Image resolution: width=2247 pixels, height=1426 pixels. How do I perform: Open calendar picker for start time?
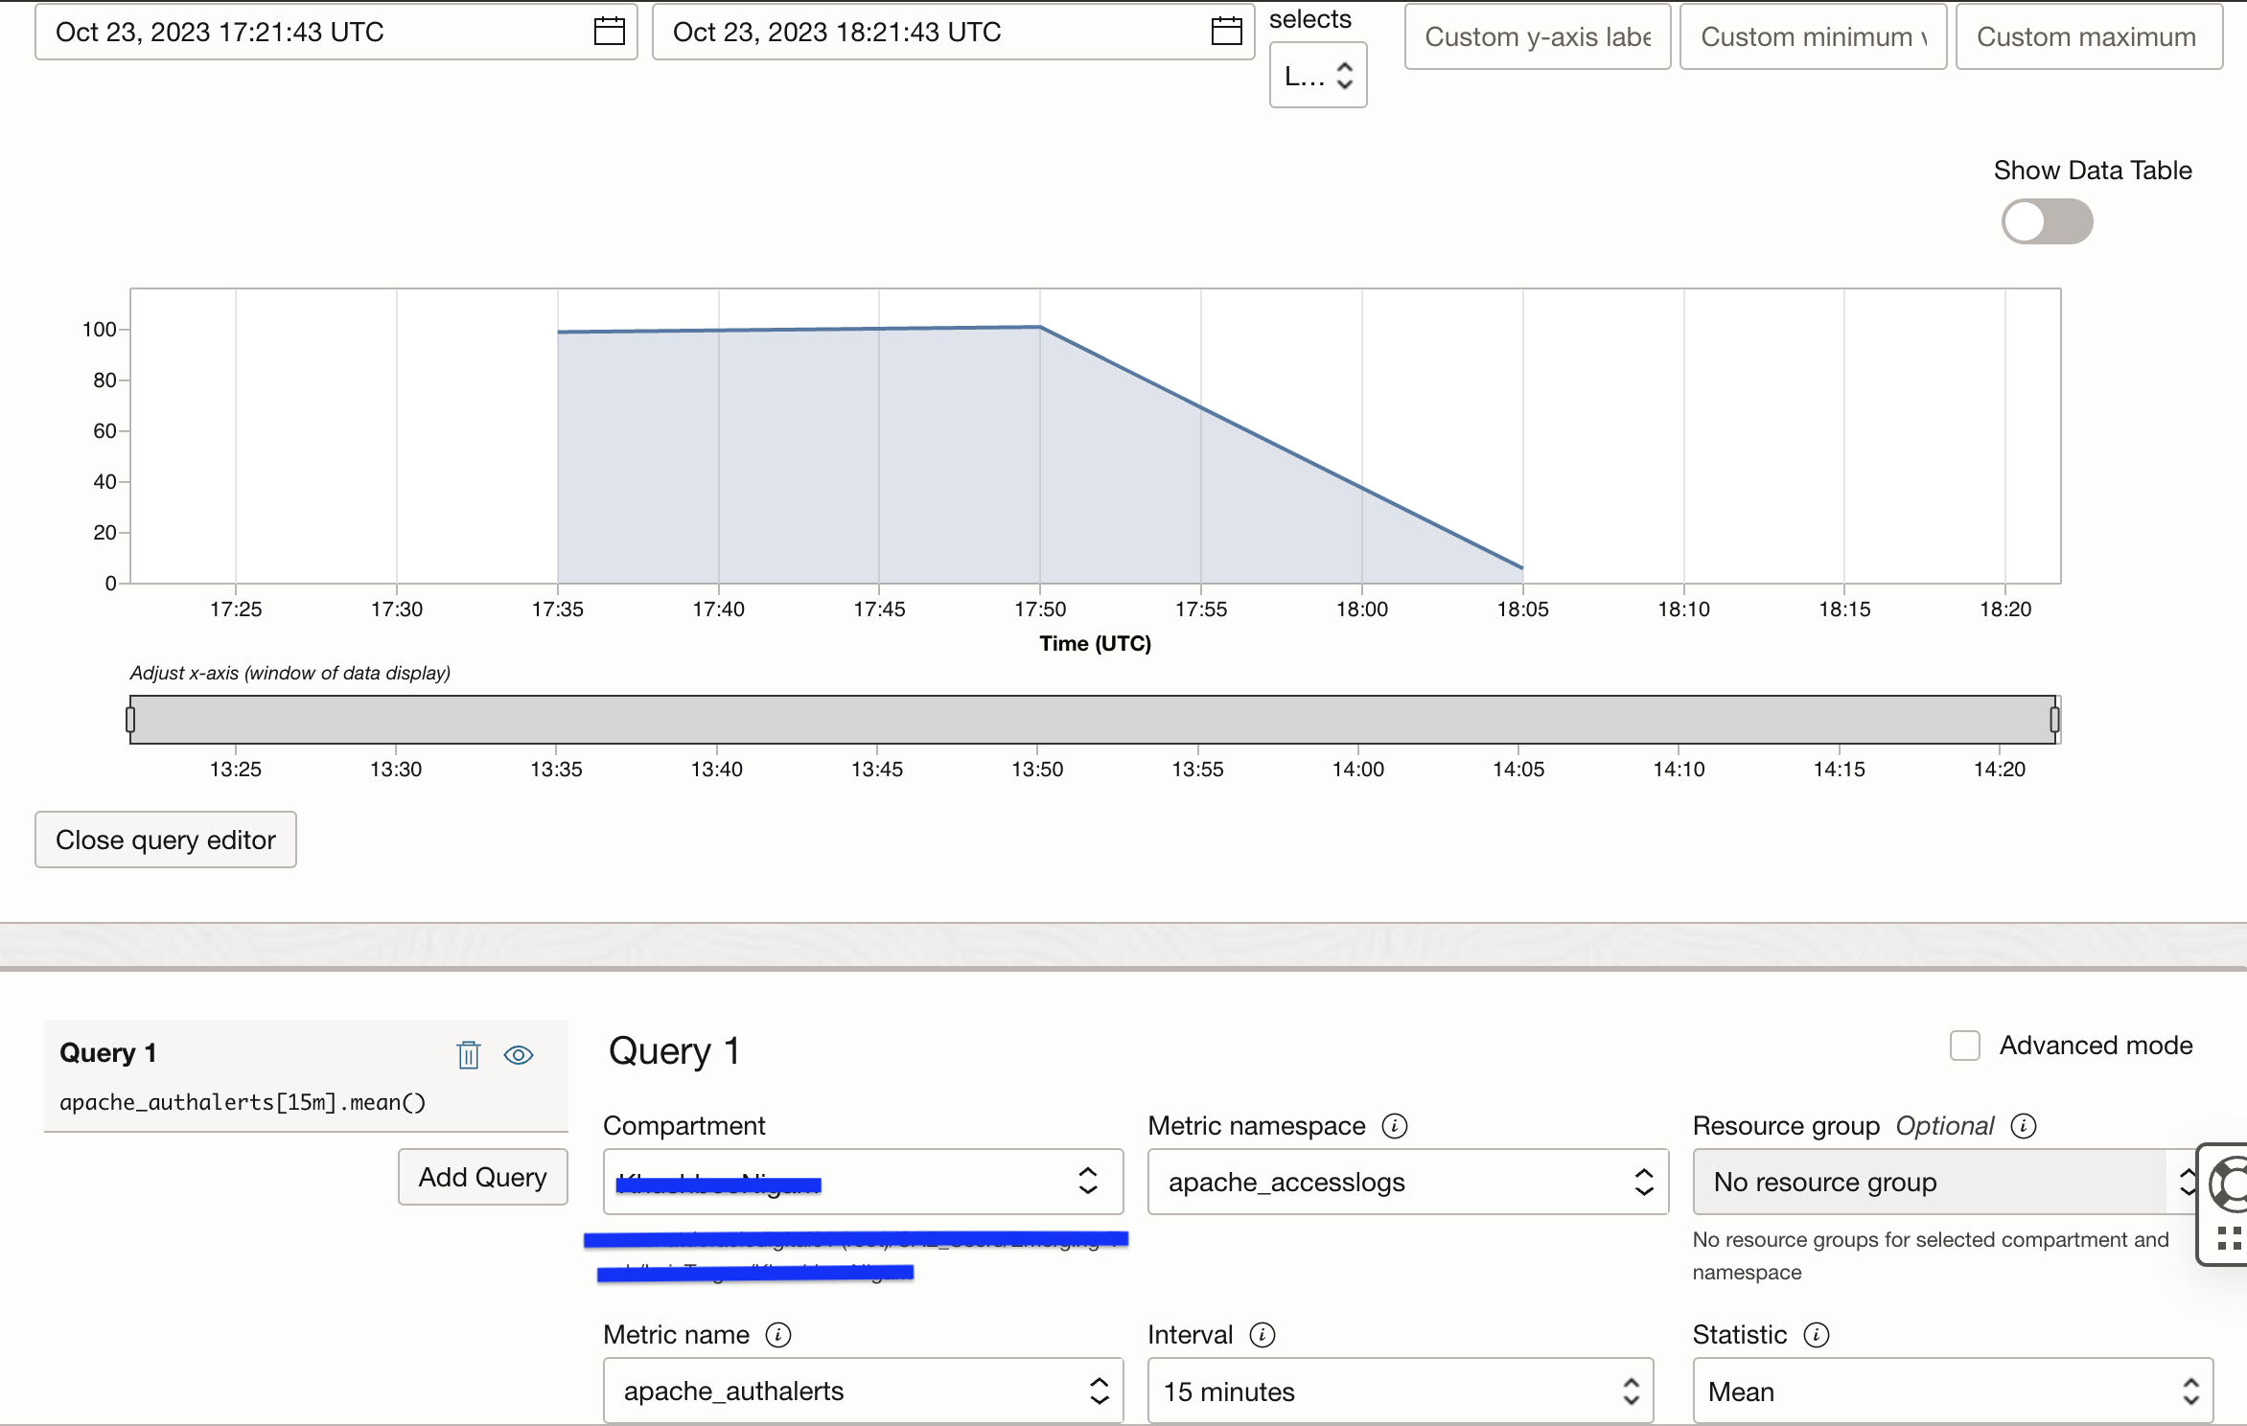click(x=609, y=32)
